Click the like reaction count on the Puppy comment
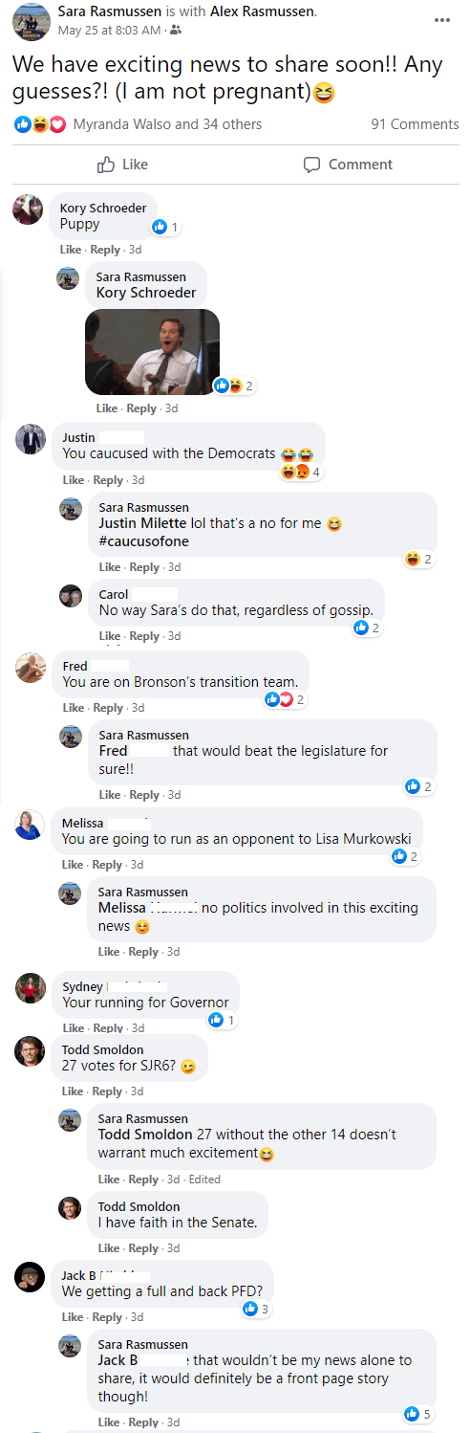The width and height of the screenshot is (470, 1433). [x=165, y=227]
